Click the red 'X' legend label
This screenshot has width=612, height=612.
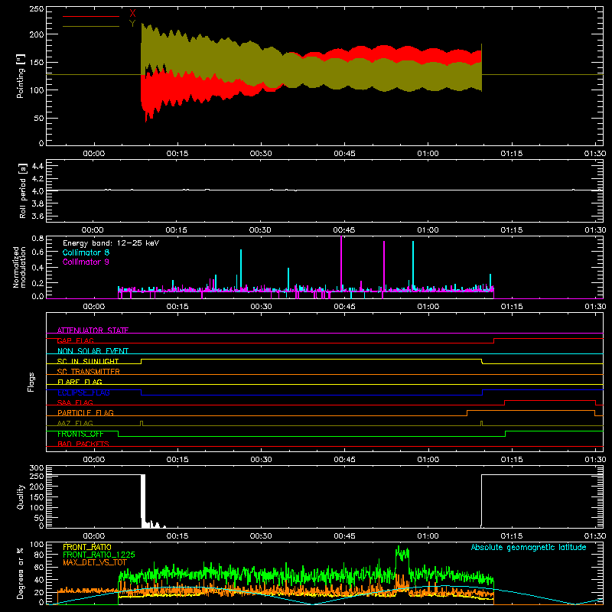(132, 14)
